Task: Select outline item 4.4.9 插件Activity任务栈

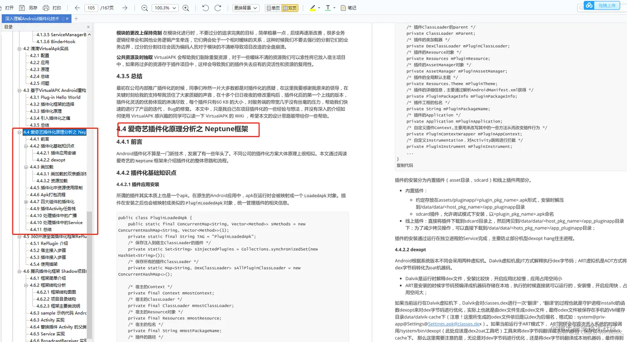Action: (52, 209)
